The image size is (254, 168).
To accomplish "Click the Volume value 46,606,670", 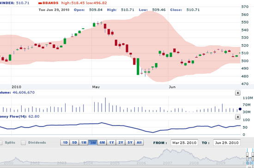I will point(24,92).
